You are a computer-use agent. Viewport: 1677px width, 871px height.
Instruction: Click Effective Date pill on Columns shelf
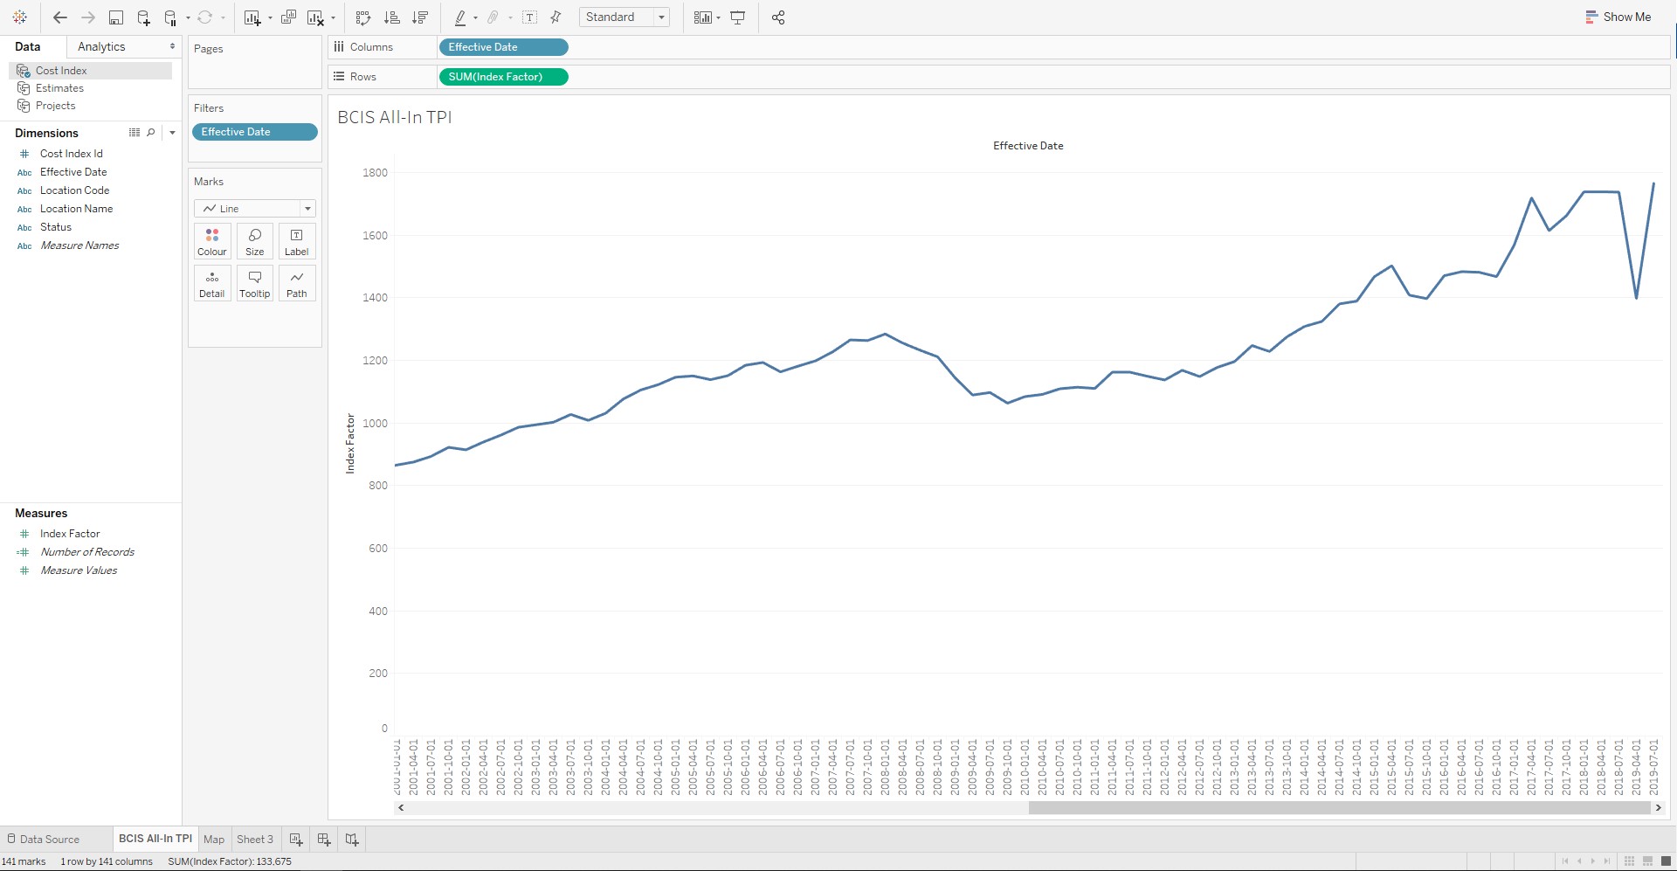pyautogui.click(x=503, y=47)
